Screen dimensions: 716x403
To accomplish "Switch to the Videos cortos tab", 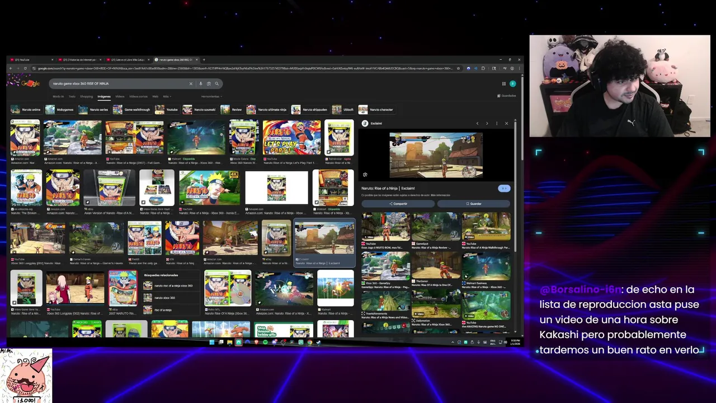I will pyautogui.click(x=138, y=96).
